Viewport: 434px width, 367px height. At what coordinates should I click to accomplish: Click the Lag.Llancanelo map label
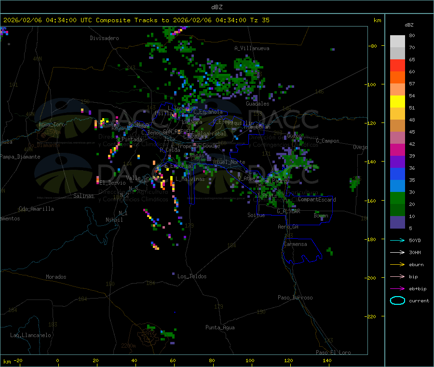pos(30,335)
